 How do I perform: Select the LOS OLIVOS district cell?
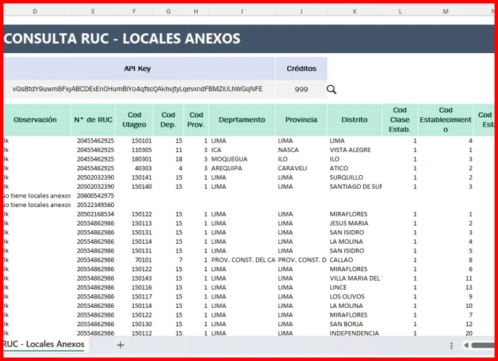coord(355,296)
